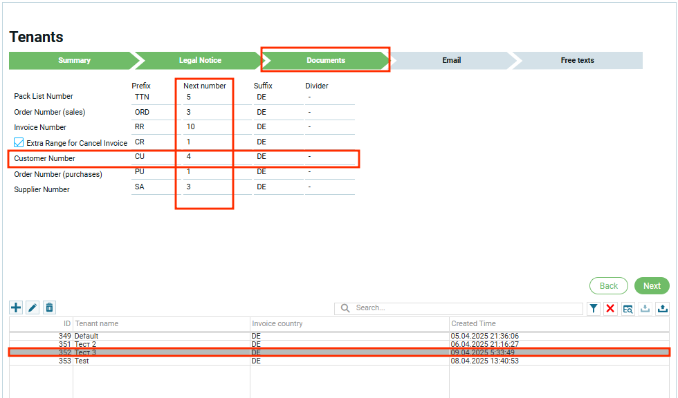This screenshot has height=398, width=678.
Task: Open the advanced search EQ icon
Action: click(x=627, y=309)
